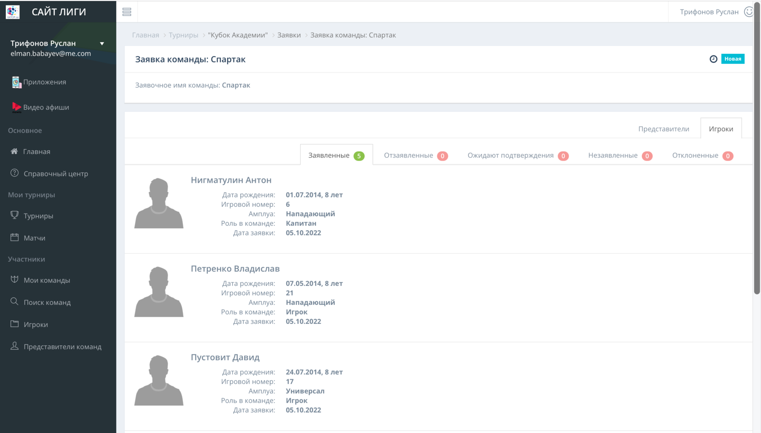Click the league site logo icon
Screen dimensions: 761x433
[13, 12]
